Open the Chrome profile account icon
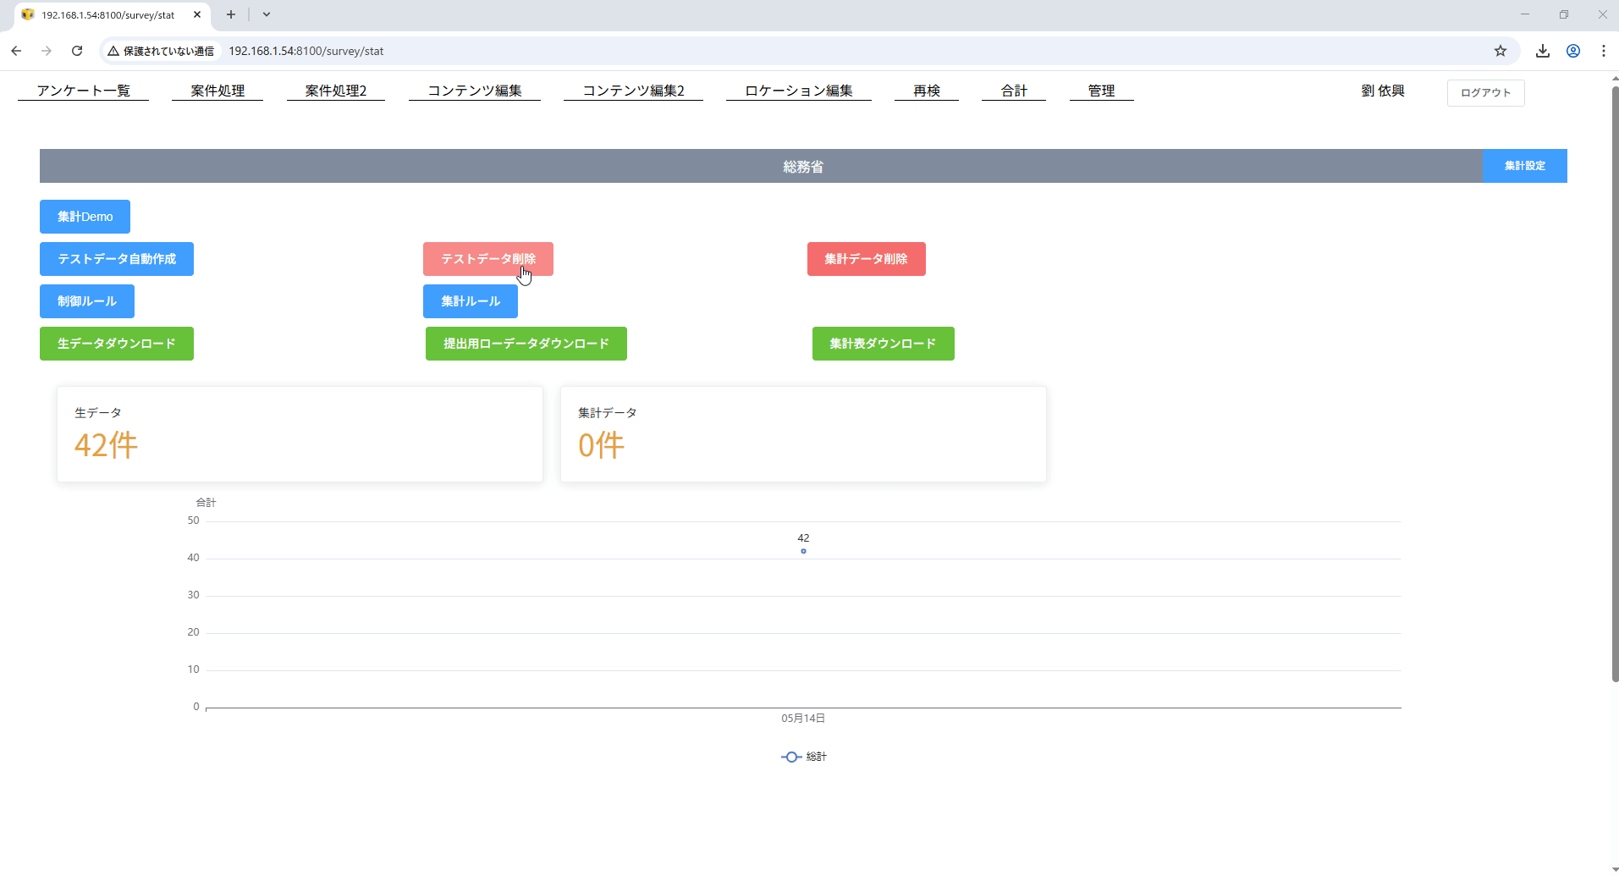 point(1574,51)
